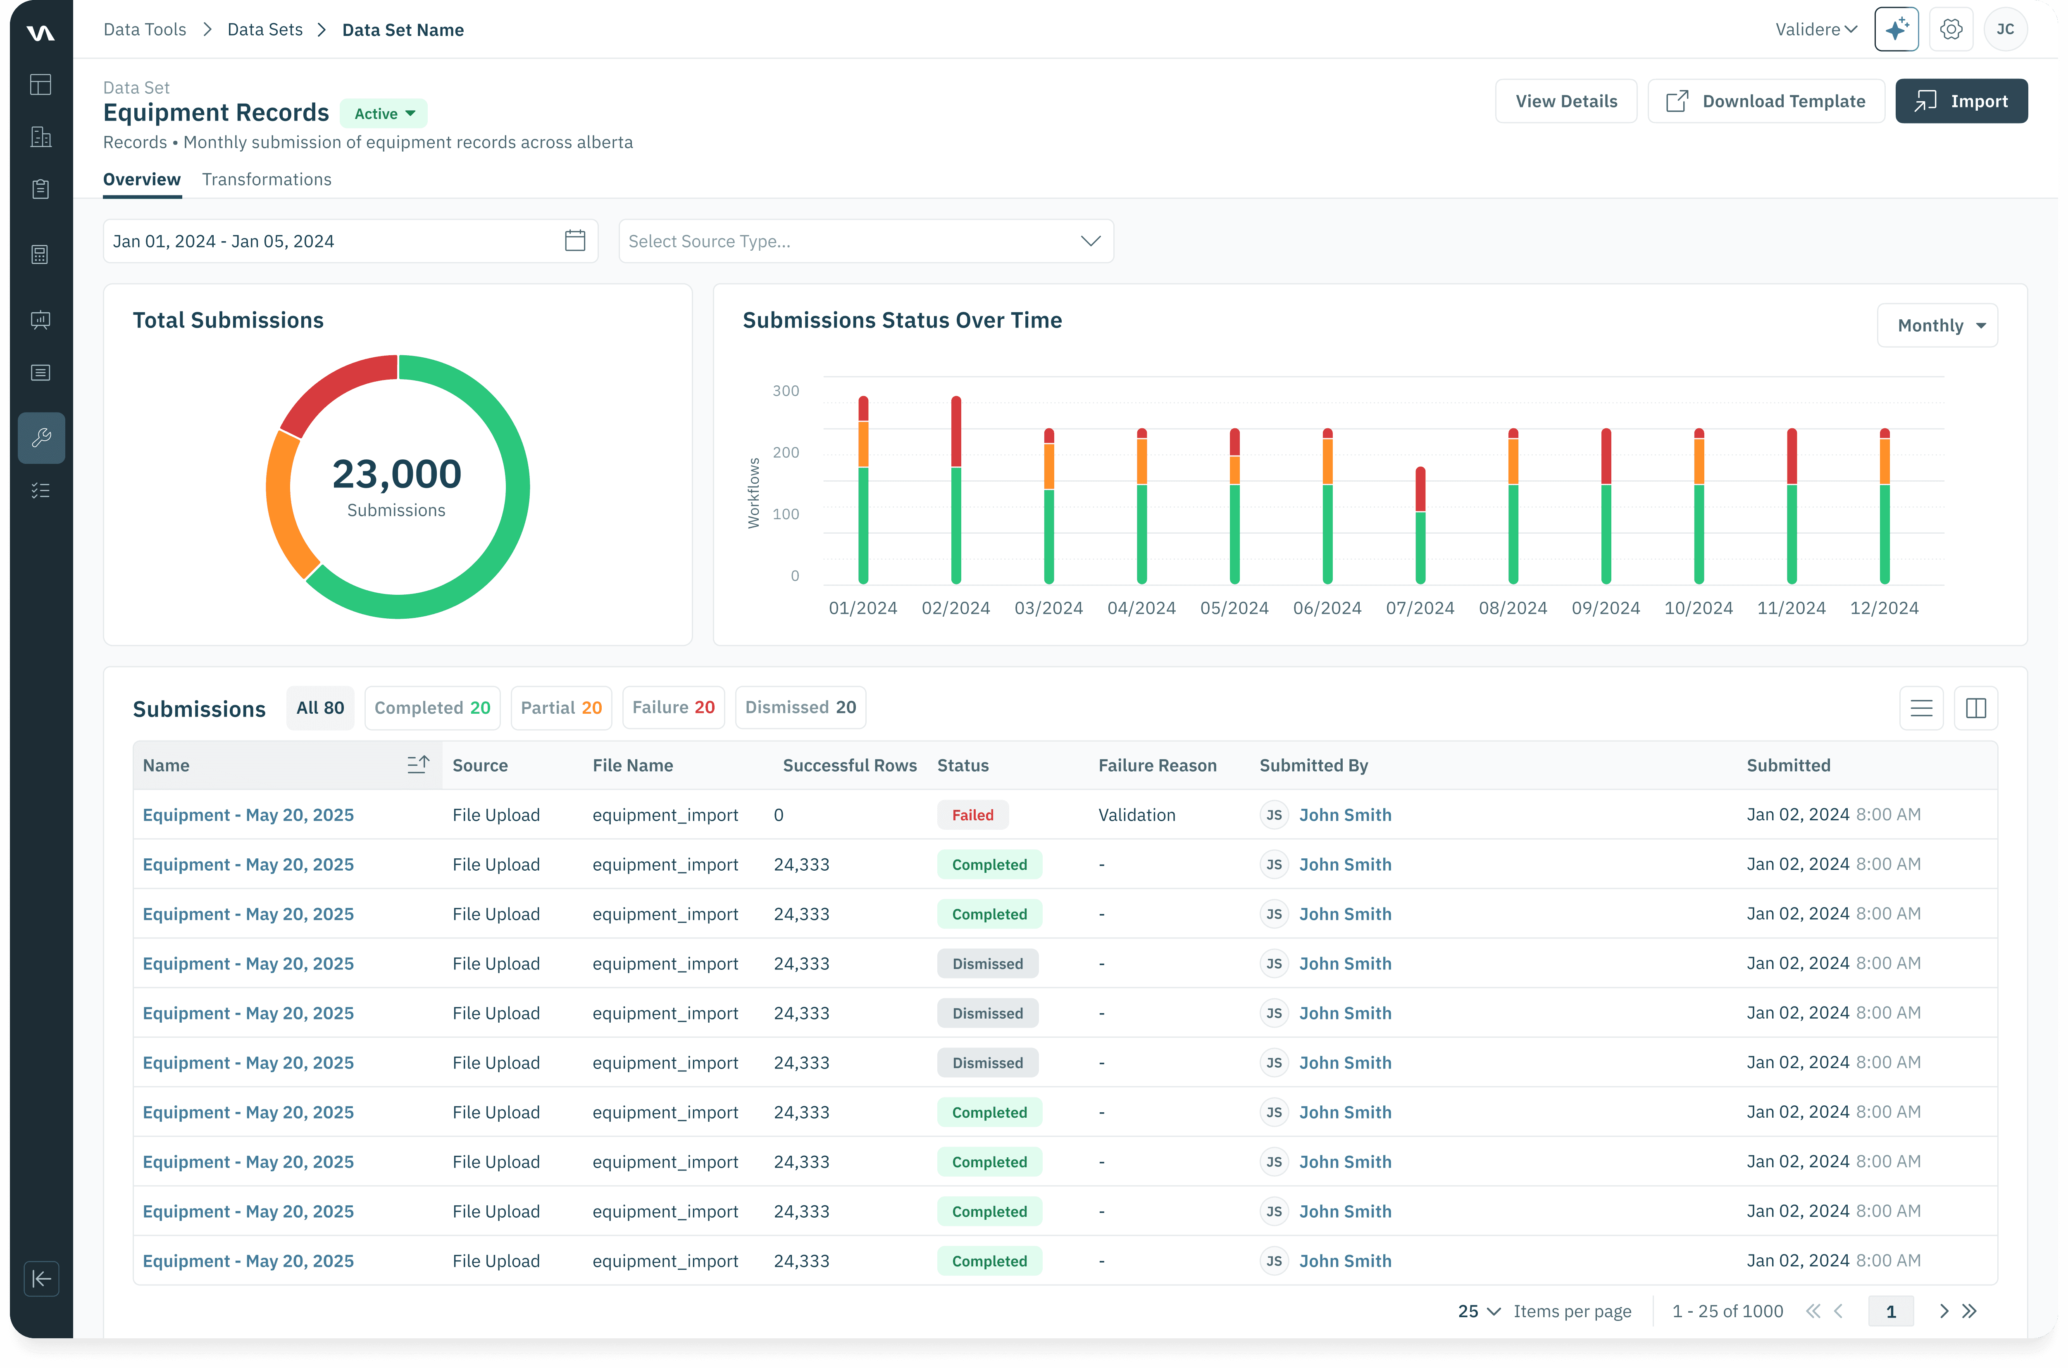Collapse sidebar with bottom arrow icon
Image resolution: width=2068 pixels, height=1368 pixels.
41,1279
